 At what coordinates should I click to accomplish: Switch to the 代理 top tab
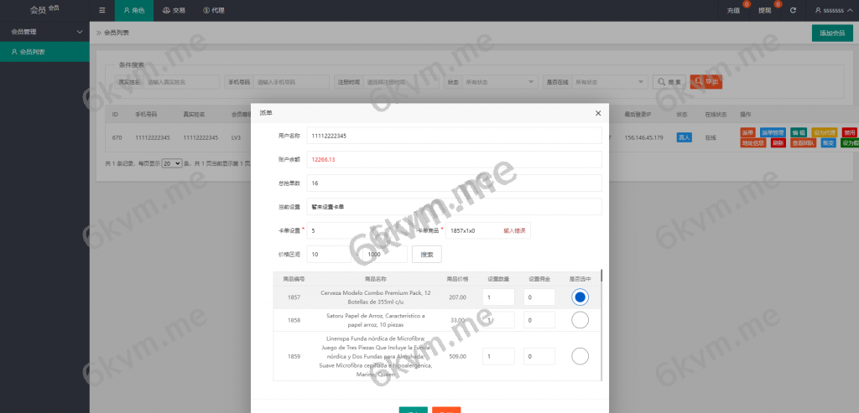coord(213,10)
